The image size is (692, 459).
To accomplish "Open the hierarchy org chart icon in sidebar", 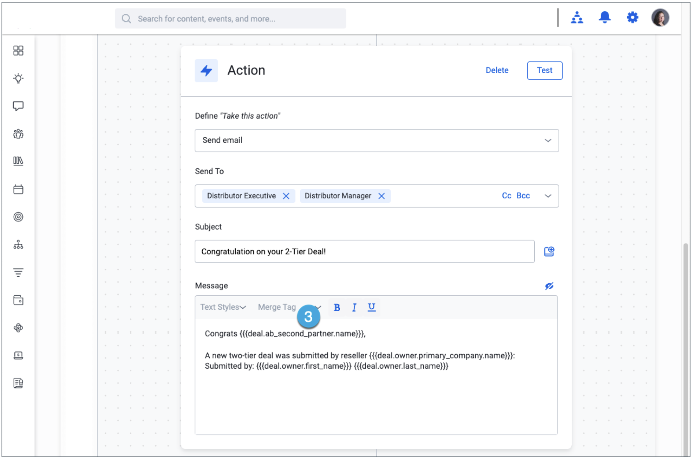I will 18,245.
